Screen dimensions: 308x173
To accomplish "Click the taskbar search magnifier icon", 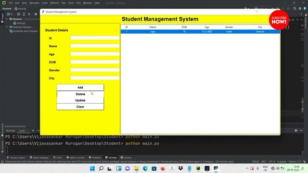I will pos(101,168).
